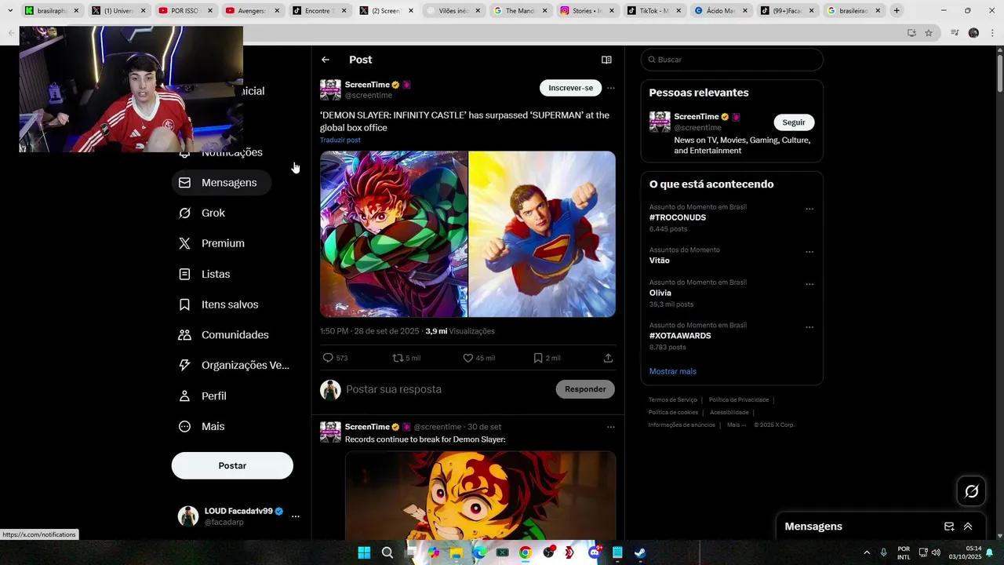The width and height of the screenshot is (1004, 565).
Task: Click the Inscrever-se button
Action: click(570, 88)
